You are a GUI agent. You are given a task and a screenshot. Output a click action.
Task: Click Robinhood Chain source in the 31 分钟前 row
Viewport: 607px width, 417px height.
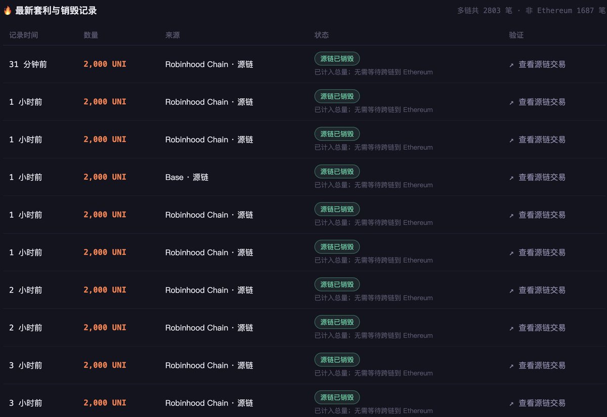click(x=209, y=65)
